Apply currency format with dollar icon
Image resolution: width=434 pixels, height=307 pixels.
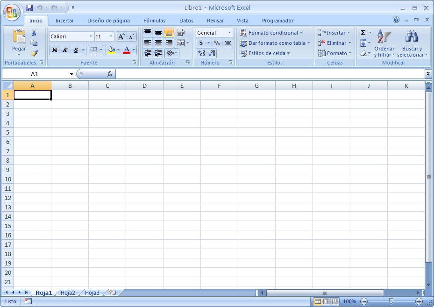[x=201, y=43]
